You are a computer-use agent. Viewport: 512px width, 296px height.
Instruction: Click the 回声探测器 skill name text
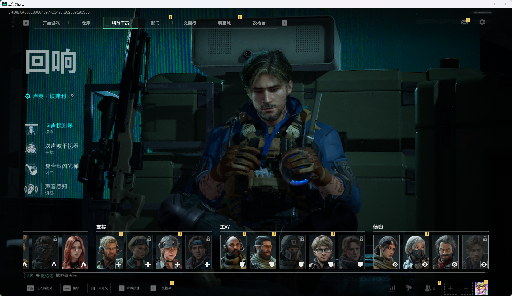(x=59, y=126)
